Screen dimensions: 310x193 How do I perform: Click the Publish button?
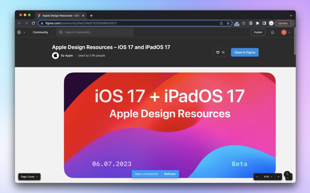click(258, 32)
